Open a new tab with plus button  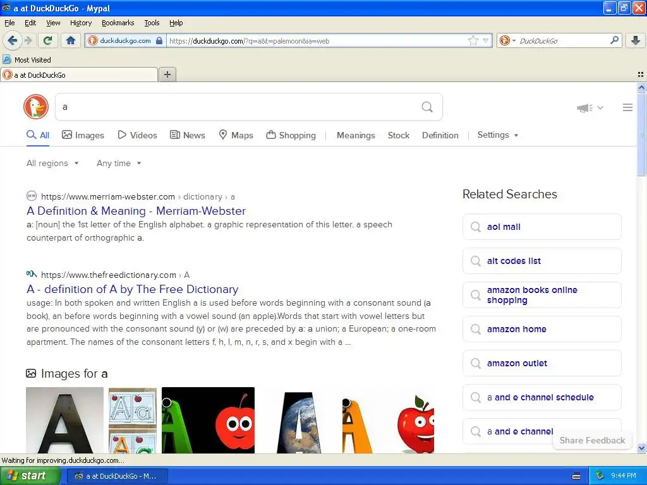167,75
